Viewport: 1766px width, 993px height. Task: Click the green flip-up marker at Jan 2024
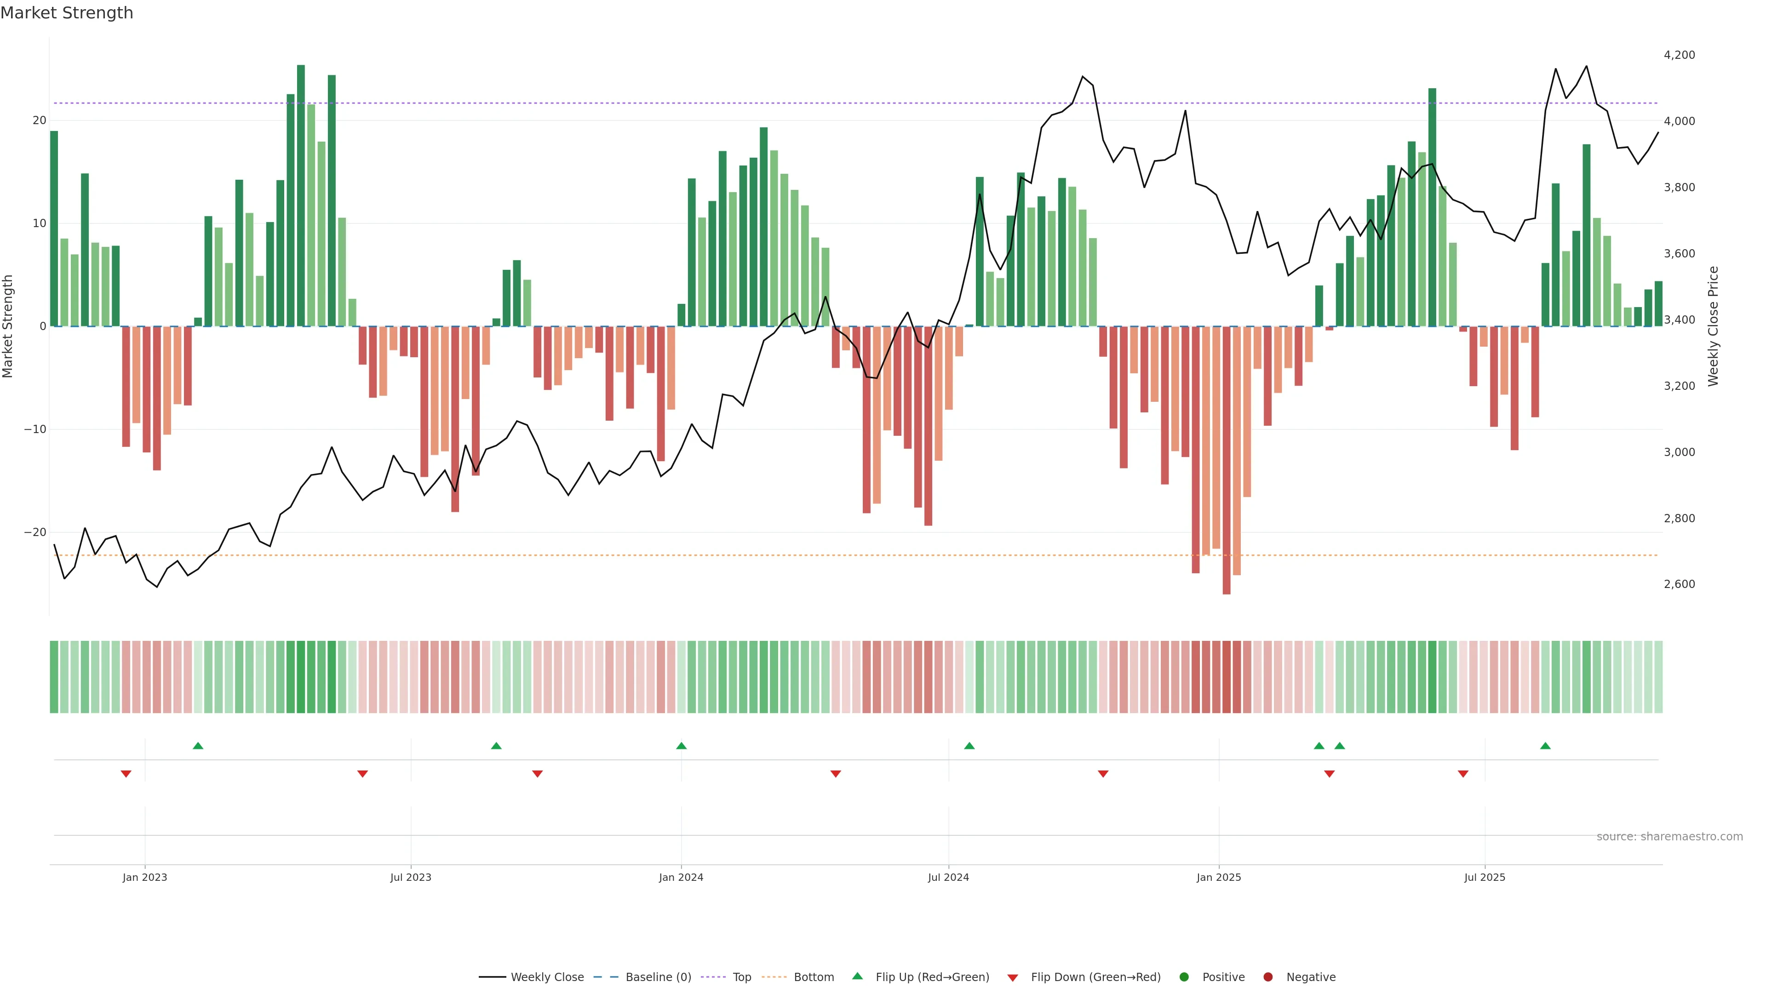pos(681,746)
